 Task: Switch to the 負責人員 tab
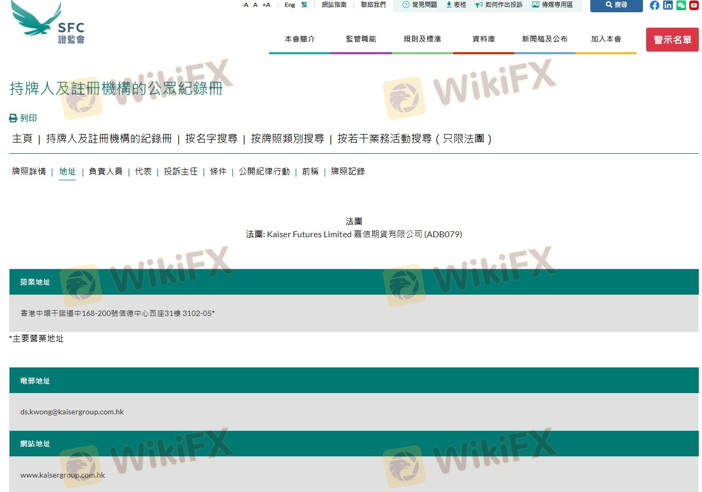coord(105,171)
